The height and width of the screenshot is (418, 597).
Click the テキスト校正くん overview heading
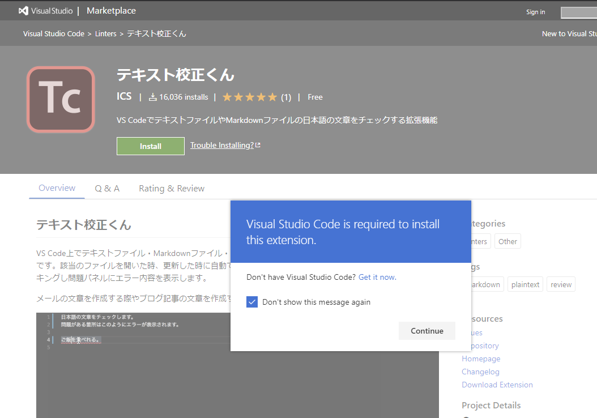[84, 225]
